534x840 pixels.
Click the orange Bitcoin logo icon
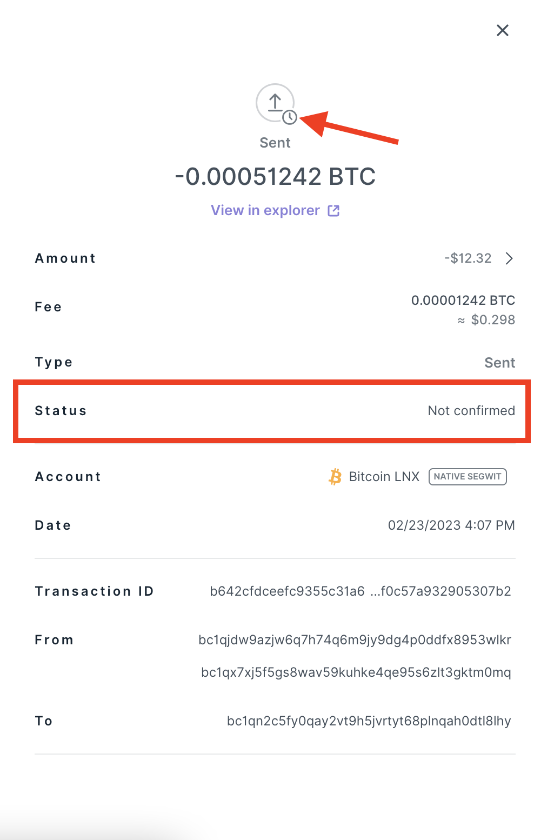(x=335, y=477)
